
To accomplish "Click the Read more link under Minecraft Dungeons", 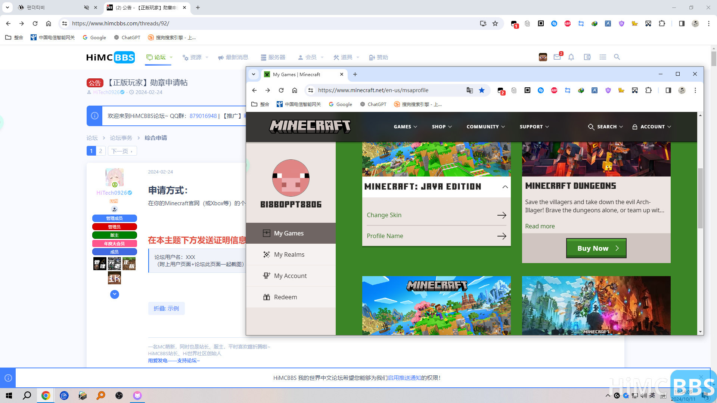I will tap(540, 226).
